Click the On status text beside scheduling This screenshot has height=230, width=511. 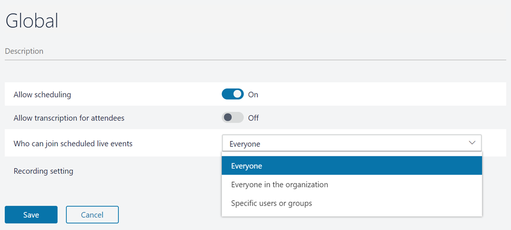click(253, 95)
